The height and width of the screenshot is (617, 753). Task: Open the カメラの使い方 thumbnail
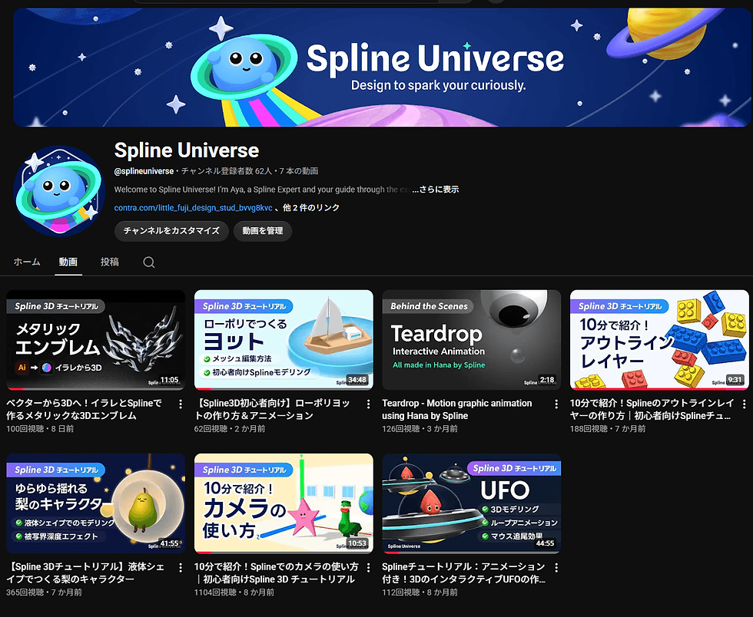coord(284,503)
